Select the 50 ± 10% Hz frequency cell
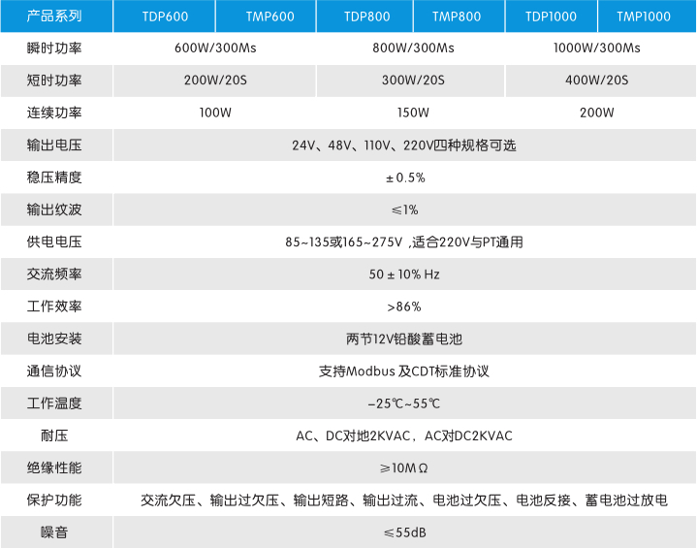Screen dimensions: 697x548 (404, 274)
